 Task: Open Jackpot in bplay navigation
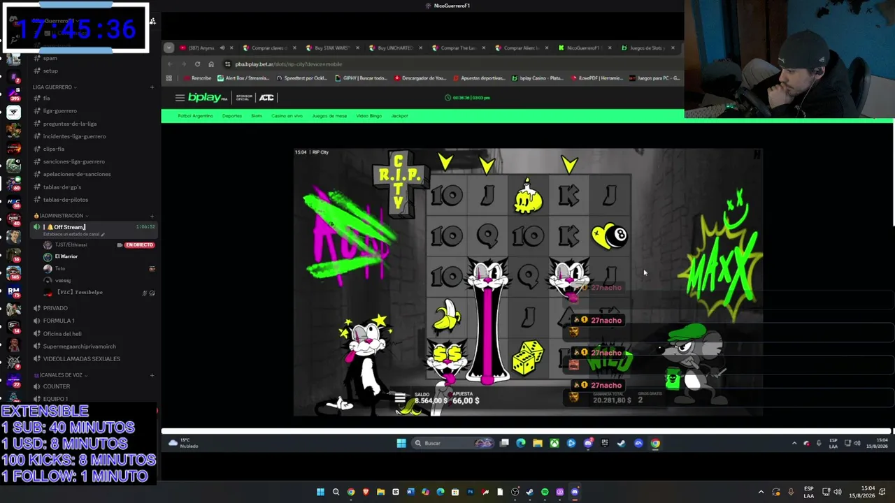(x=399, y=116)
